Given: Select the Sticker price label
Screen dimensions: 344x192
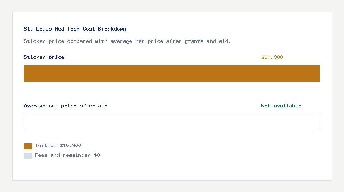Looking at the screenshot, I should coord(44,57).
